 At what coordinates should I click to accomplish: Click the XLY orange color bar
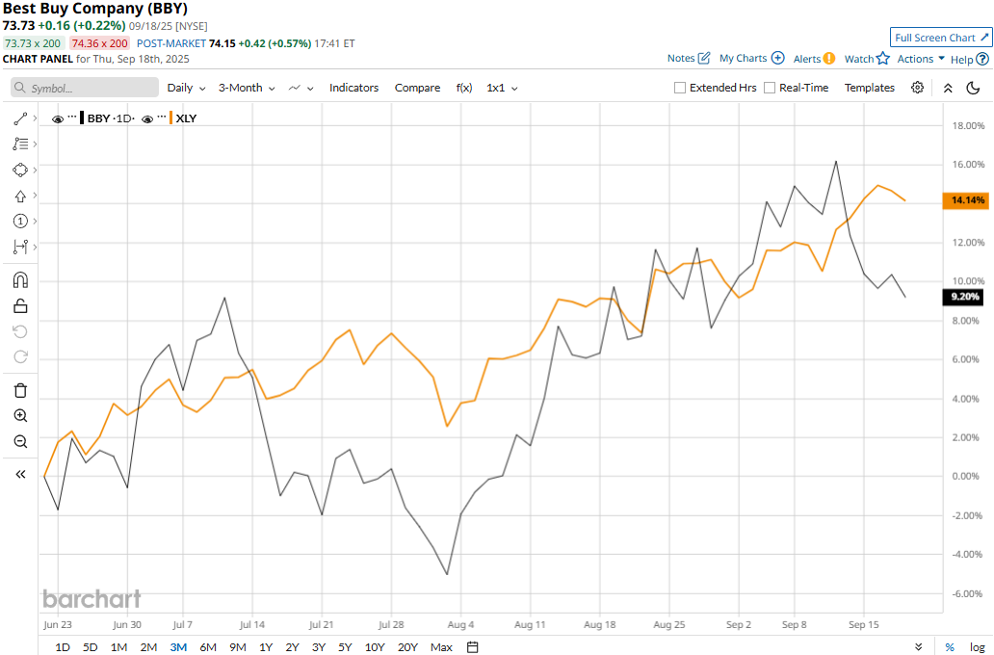[171, 118]
